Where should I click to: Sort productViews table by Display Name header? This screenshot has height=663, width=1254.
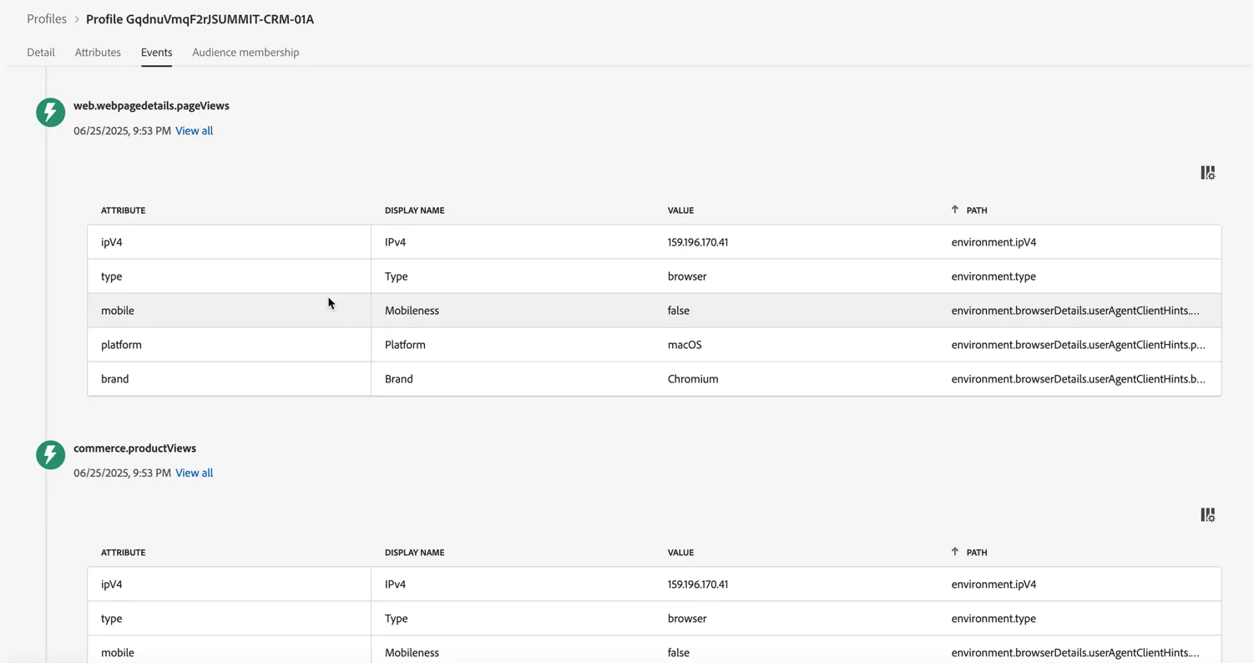click(x=414, y=553)
